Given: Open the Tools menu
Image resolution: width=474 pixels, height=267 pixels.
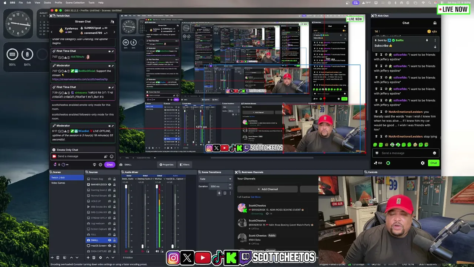Looking at the screenshot, I should (x=91, y=3).
